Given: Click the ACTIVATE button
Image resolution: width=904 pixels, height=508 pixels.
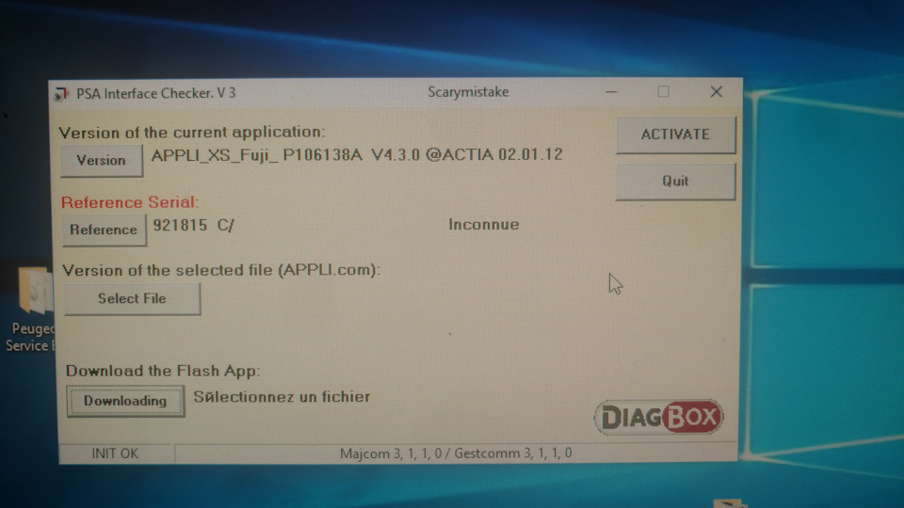Looking at the screenshot, I should (x=676, y=135).
